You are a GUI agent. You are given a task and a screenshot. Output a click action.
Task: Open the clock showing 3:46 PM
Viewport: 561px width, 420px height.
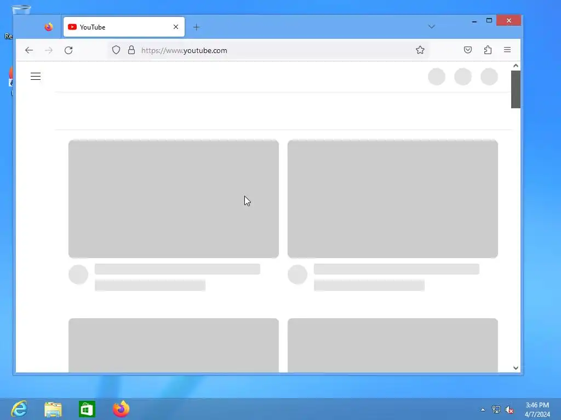tap(537, 410)
